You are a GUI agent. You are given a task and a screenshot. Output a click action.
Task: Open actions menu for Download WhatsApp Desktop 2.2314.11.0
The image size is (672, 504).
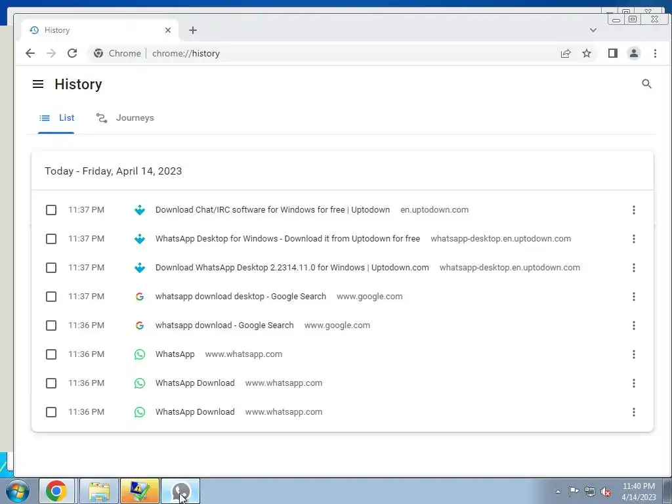(x=633, y=268)
